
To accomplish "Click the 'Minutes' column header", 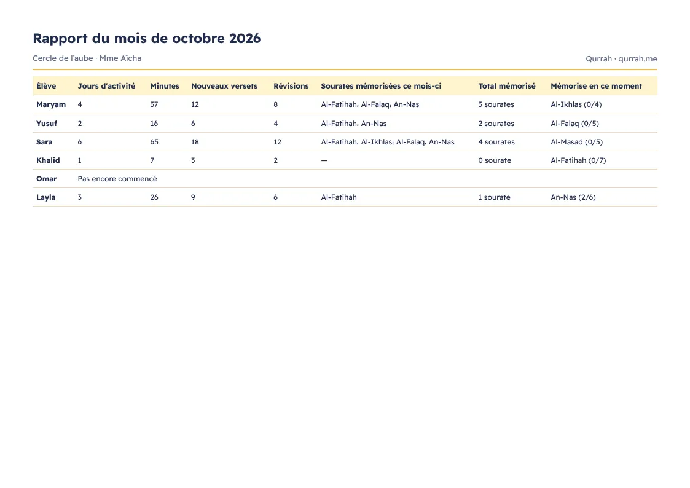I will coord(165,86).
